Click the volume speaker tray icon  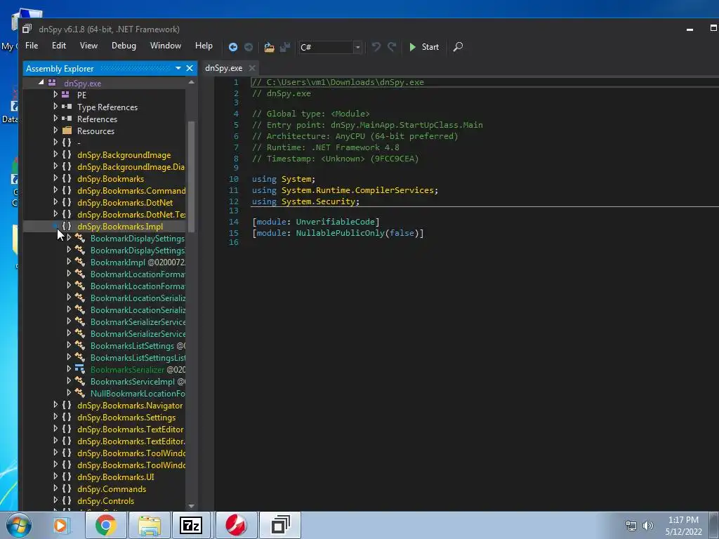[647, 526]
